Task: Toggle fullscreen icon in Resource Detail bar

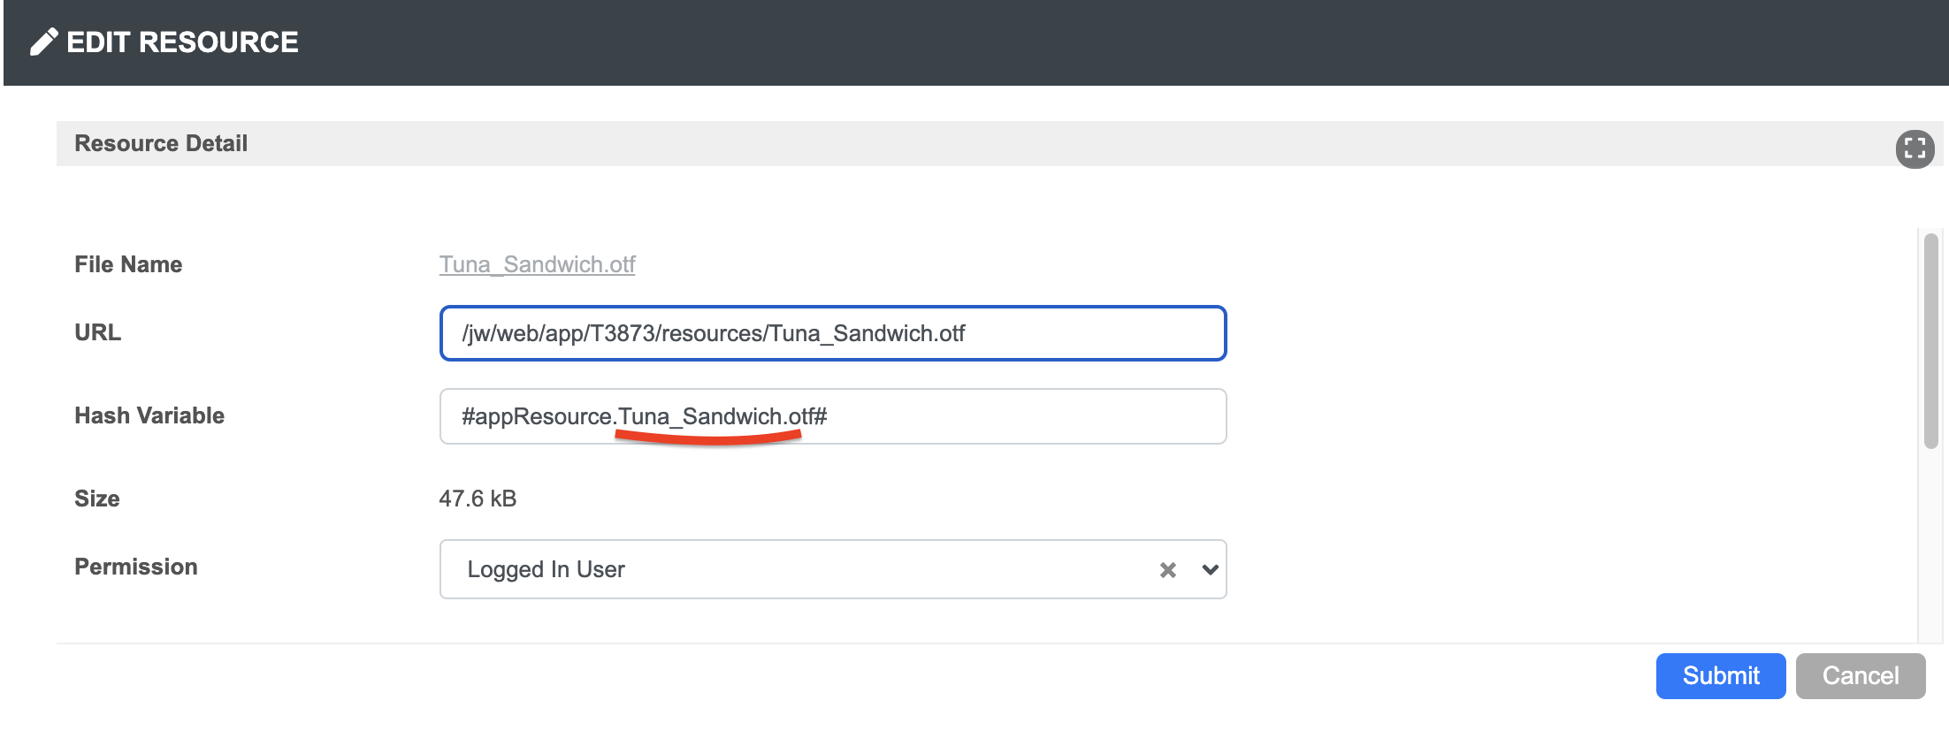Action: point(1915,148)
